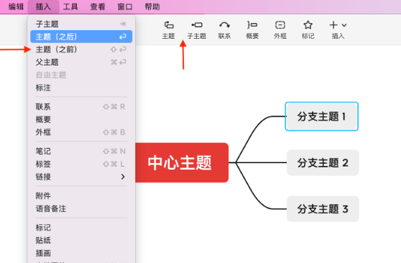Viewport: 401px width, 263px height.
Task: Open the 窗口 menu in menu bar
Action: pyautogui.click(x=125, y=6)
